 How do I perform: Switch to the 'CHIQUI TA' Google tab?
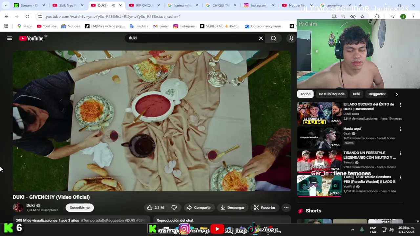(220, 5)
